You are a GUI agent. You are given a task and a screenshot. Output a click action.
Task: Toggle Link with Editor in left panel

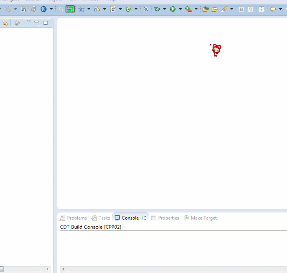point(5,23)
